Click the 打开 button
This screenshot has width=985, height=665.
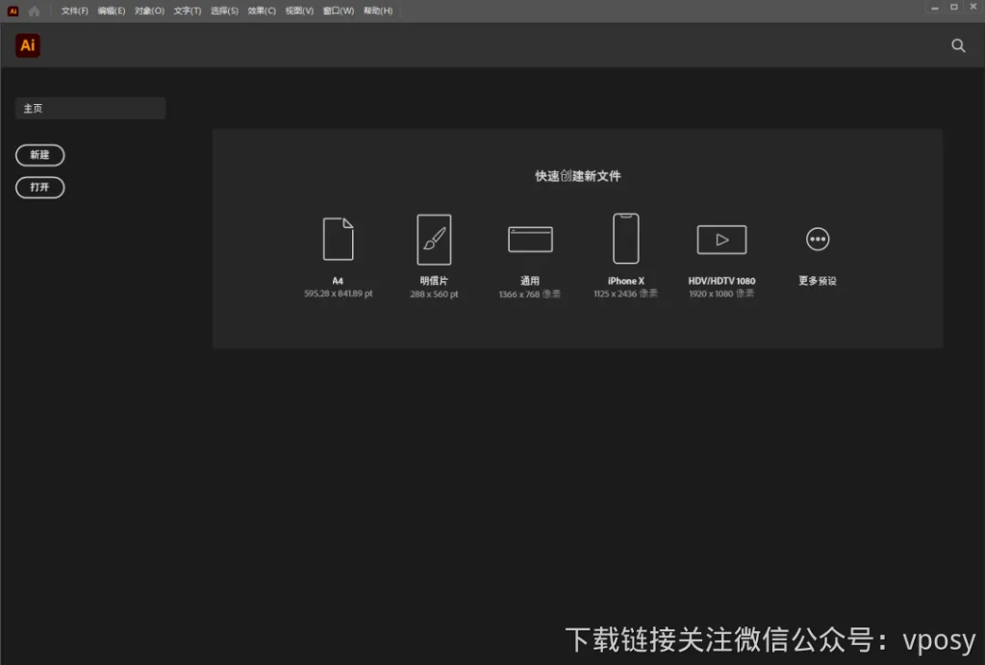coord(39,188)
